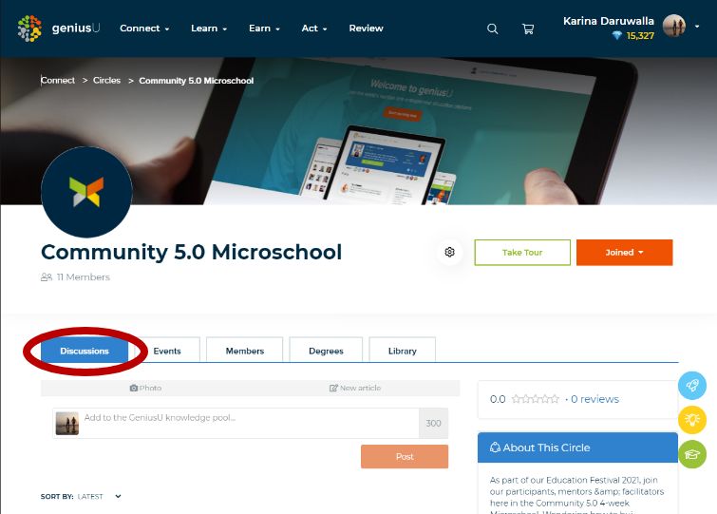Click the green graduation cap icon
This screenshot has width=717, height=514.
(691, 454)
